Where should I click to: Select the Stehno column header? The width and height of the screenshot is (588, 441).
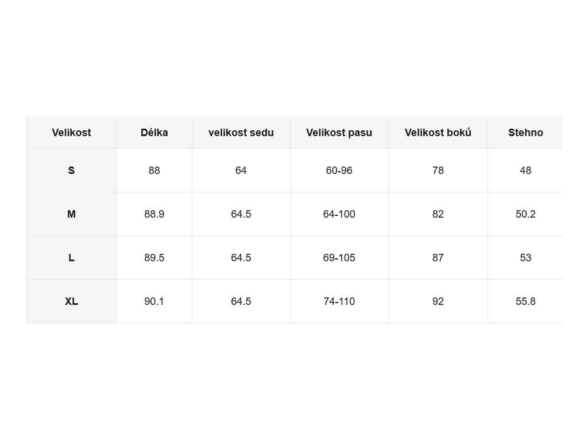click(x=525, y=133)
